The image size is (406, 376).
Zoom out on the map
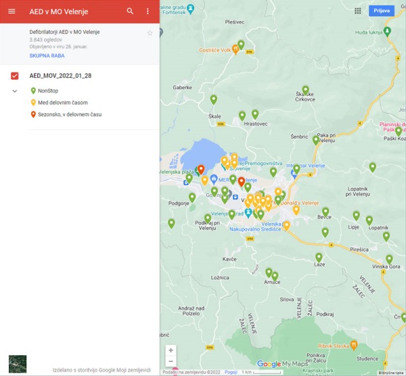coord(171,362)
